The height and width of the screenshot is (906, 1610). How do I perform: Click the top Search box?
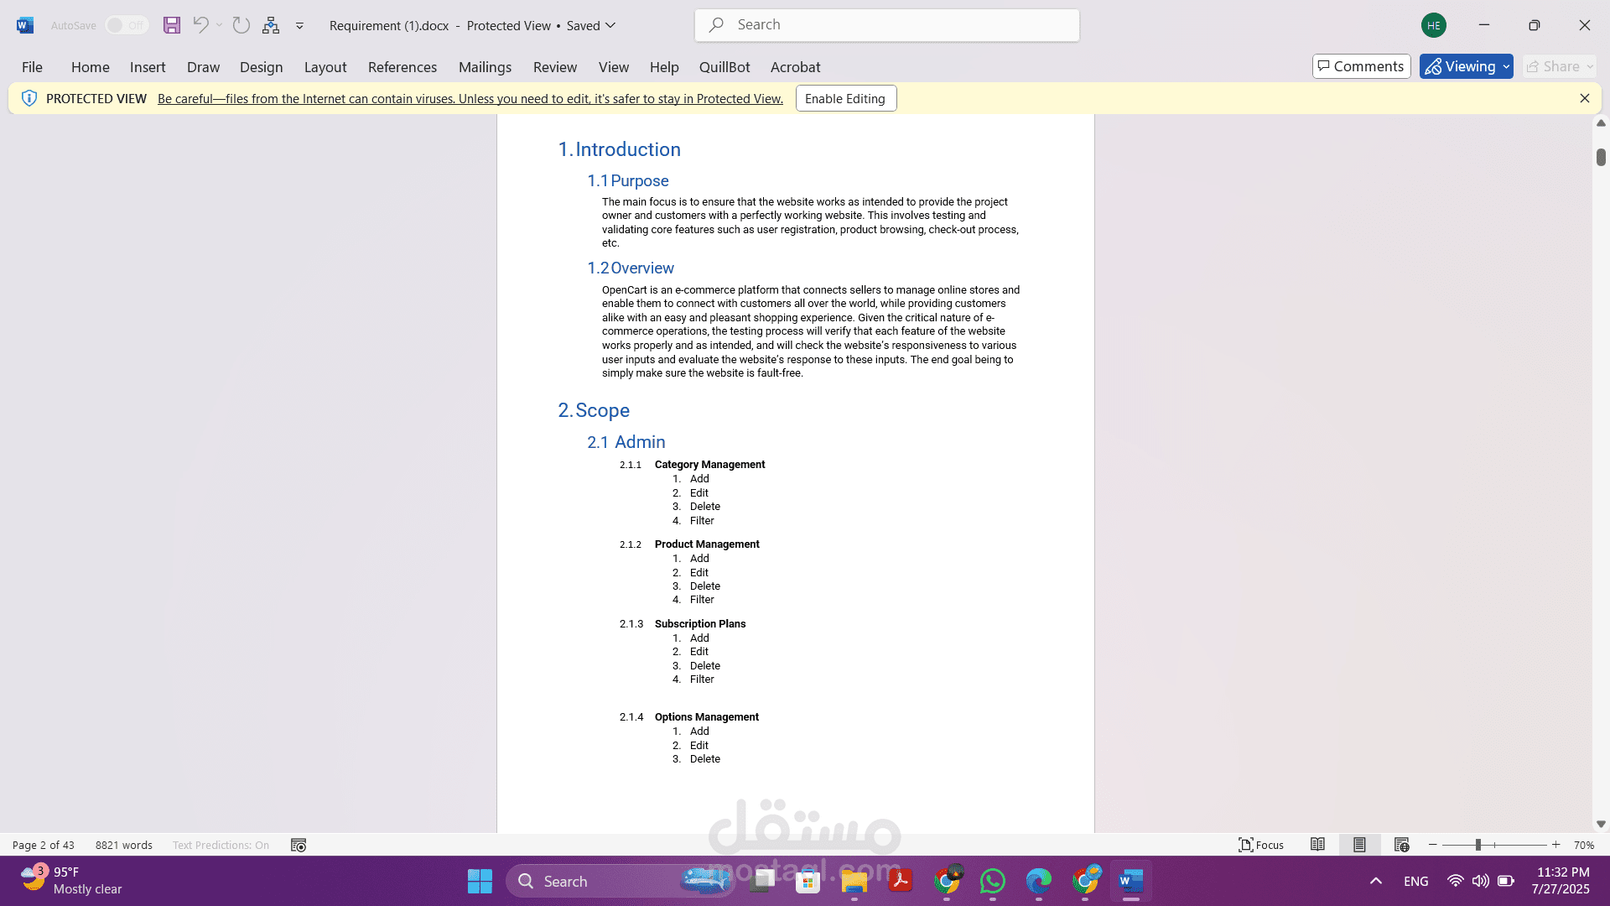tap(887, 25)
